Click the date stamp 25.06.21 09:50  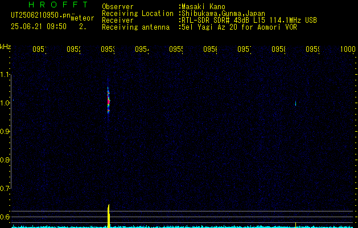pyautogui.click(x=39, y=27)
